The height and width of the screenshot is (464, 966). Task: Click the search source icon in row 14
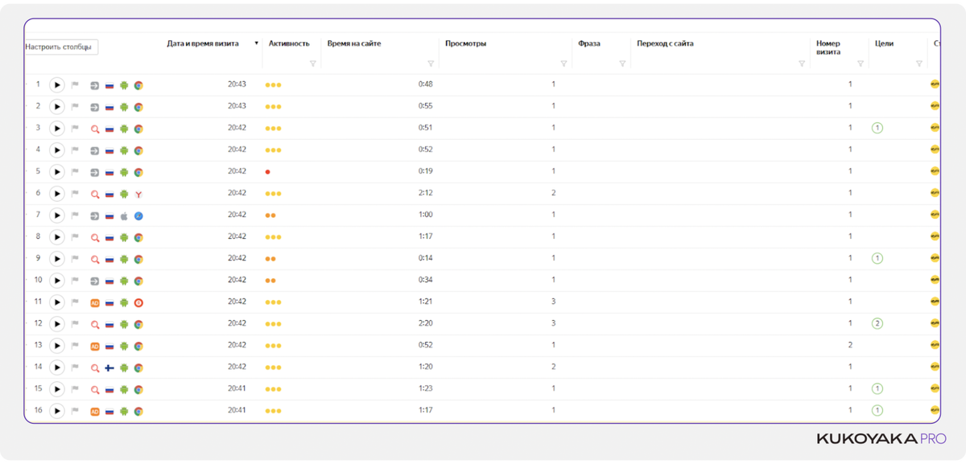pos(94,367)
